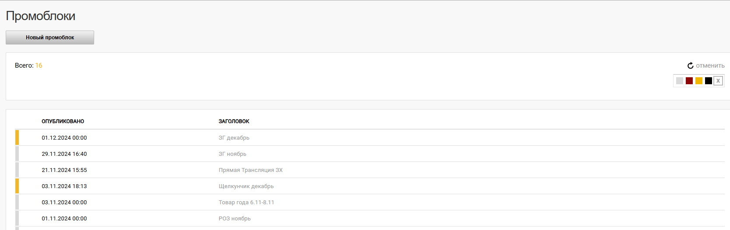Click the yellow status marker of ЗГ декабрь
The width and height of the screenshot is (730, 230).
click(17, 137)
